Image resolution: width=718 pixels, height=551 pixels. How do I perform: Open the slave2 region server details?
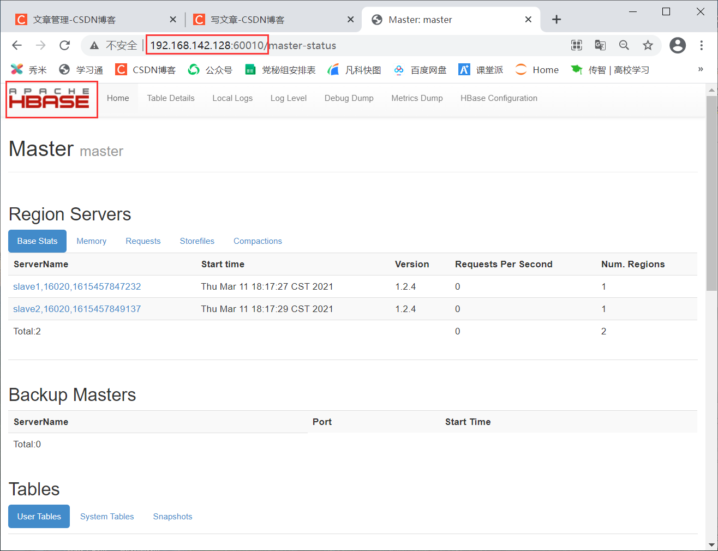[x=76, y=309]
